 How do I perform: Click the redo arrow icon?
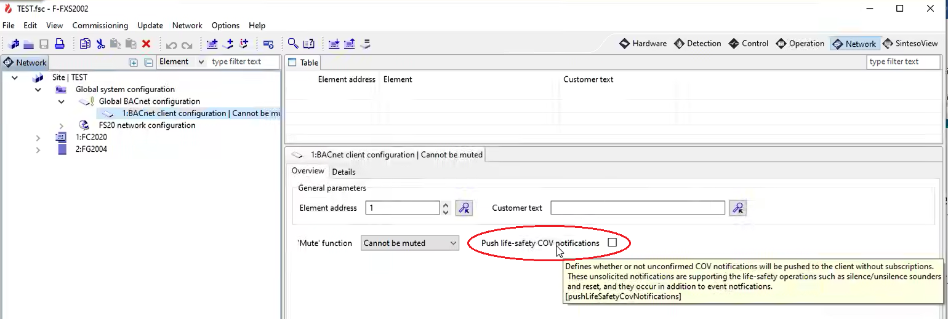coord(187,45)
